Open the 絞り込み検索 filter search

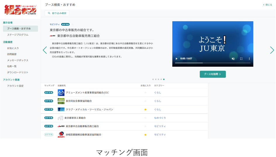57,13
